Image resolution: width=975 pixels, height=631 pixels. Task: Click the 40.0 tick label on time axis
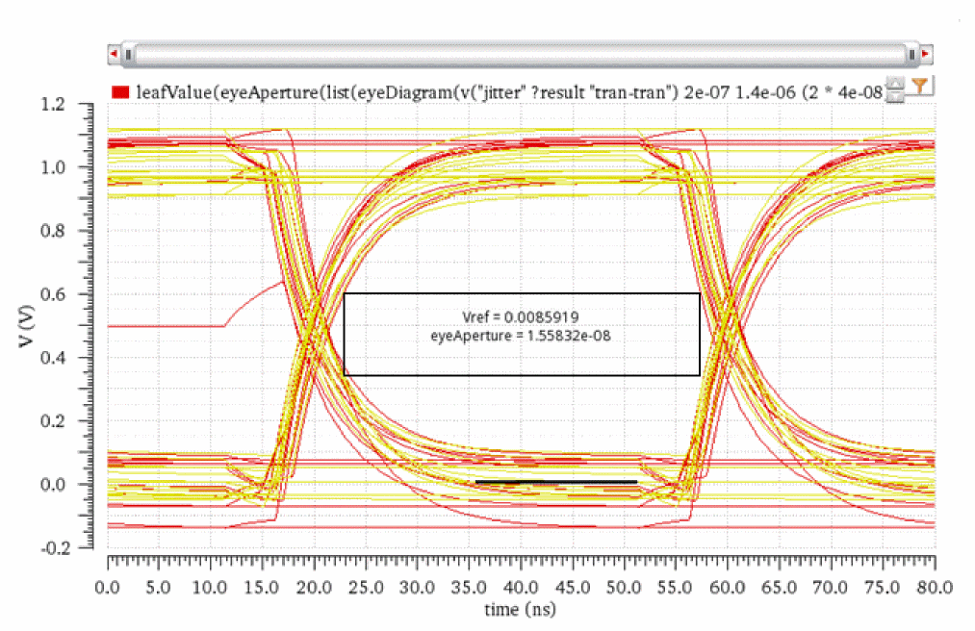click(521, 587)
